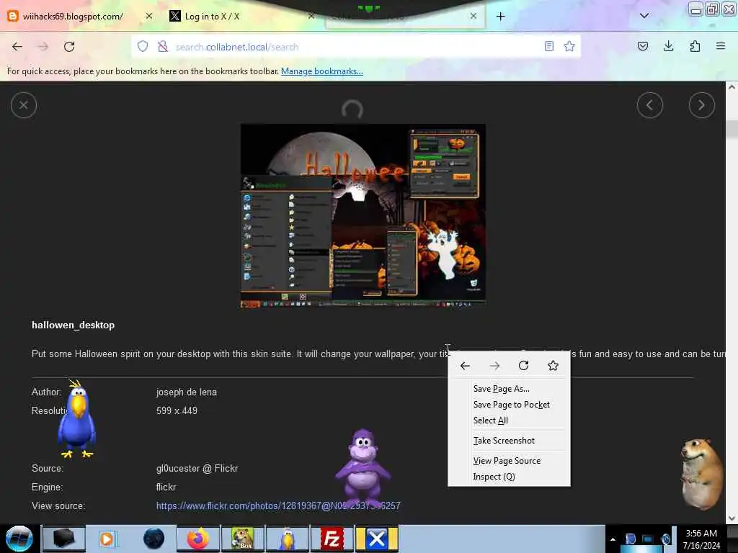Click the page scrollbar up arrow
The height and width of the screenshot is (553, 738).
(x=732, y=87)
